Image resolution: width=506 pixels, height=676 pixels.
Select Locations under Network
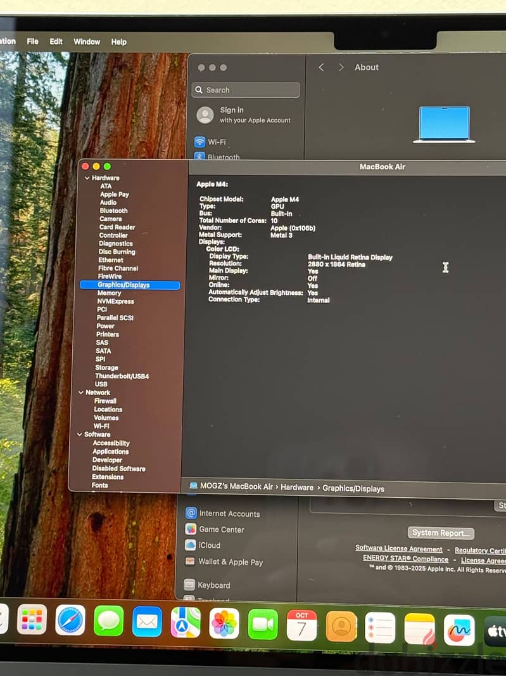pos(108,409)
